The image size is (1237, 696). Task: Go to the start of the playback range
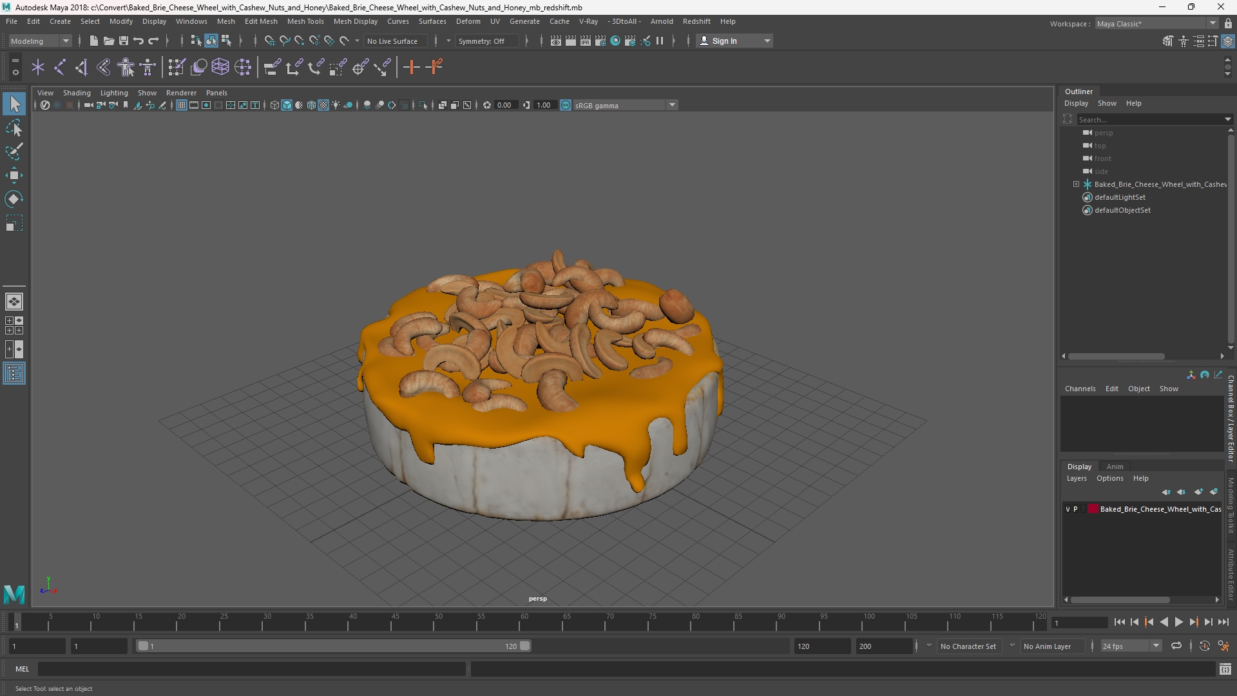click(x=1119, y=622)
